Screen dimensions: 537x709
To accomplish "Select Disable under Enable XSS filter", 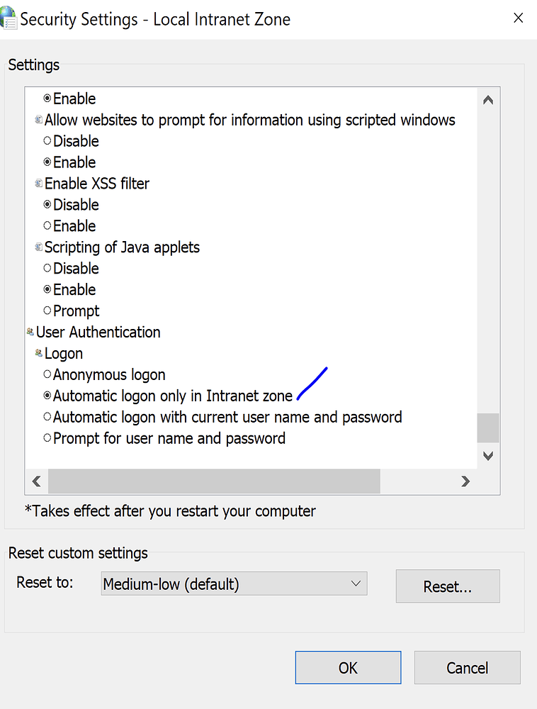I will click(47, 204).
